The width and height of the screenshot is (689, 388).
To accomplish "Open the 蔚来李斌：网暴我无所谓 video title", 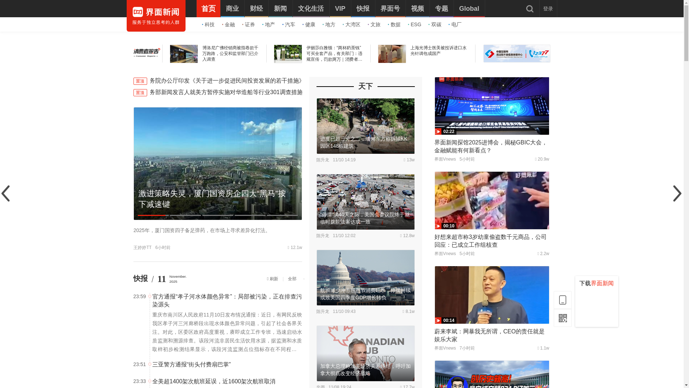I will [489, 335].
